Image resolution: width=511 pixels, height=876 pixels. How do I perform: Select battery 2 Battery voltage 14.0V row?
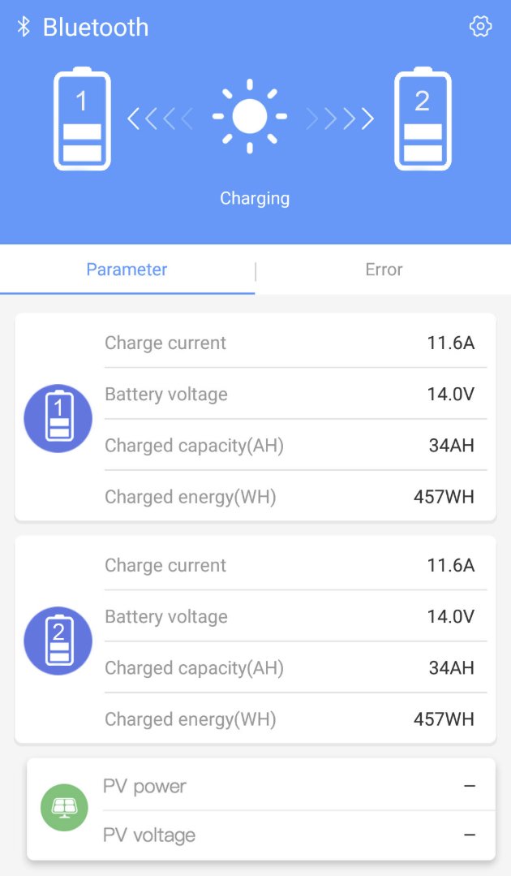tap(296, 616)
